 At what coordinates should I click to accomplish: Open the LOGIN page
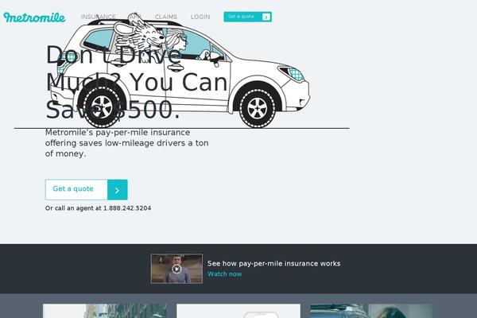click(x=200, y=17)
